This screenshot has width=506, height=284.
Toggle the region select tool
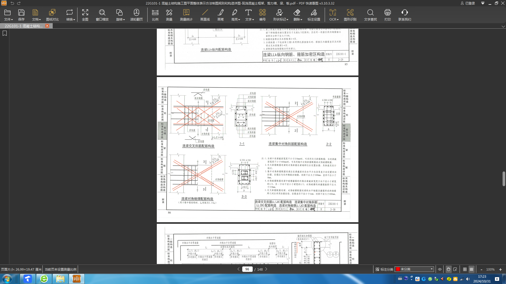tap(455, 269)
